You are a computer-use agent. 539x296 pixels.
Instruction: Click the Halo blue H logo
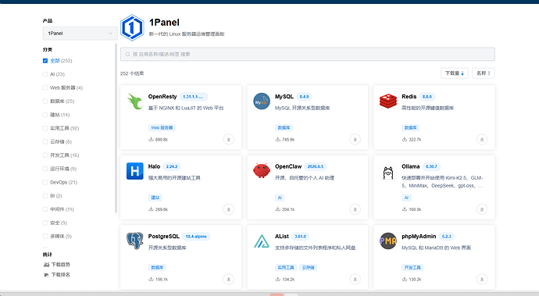coord(134,171)
